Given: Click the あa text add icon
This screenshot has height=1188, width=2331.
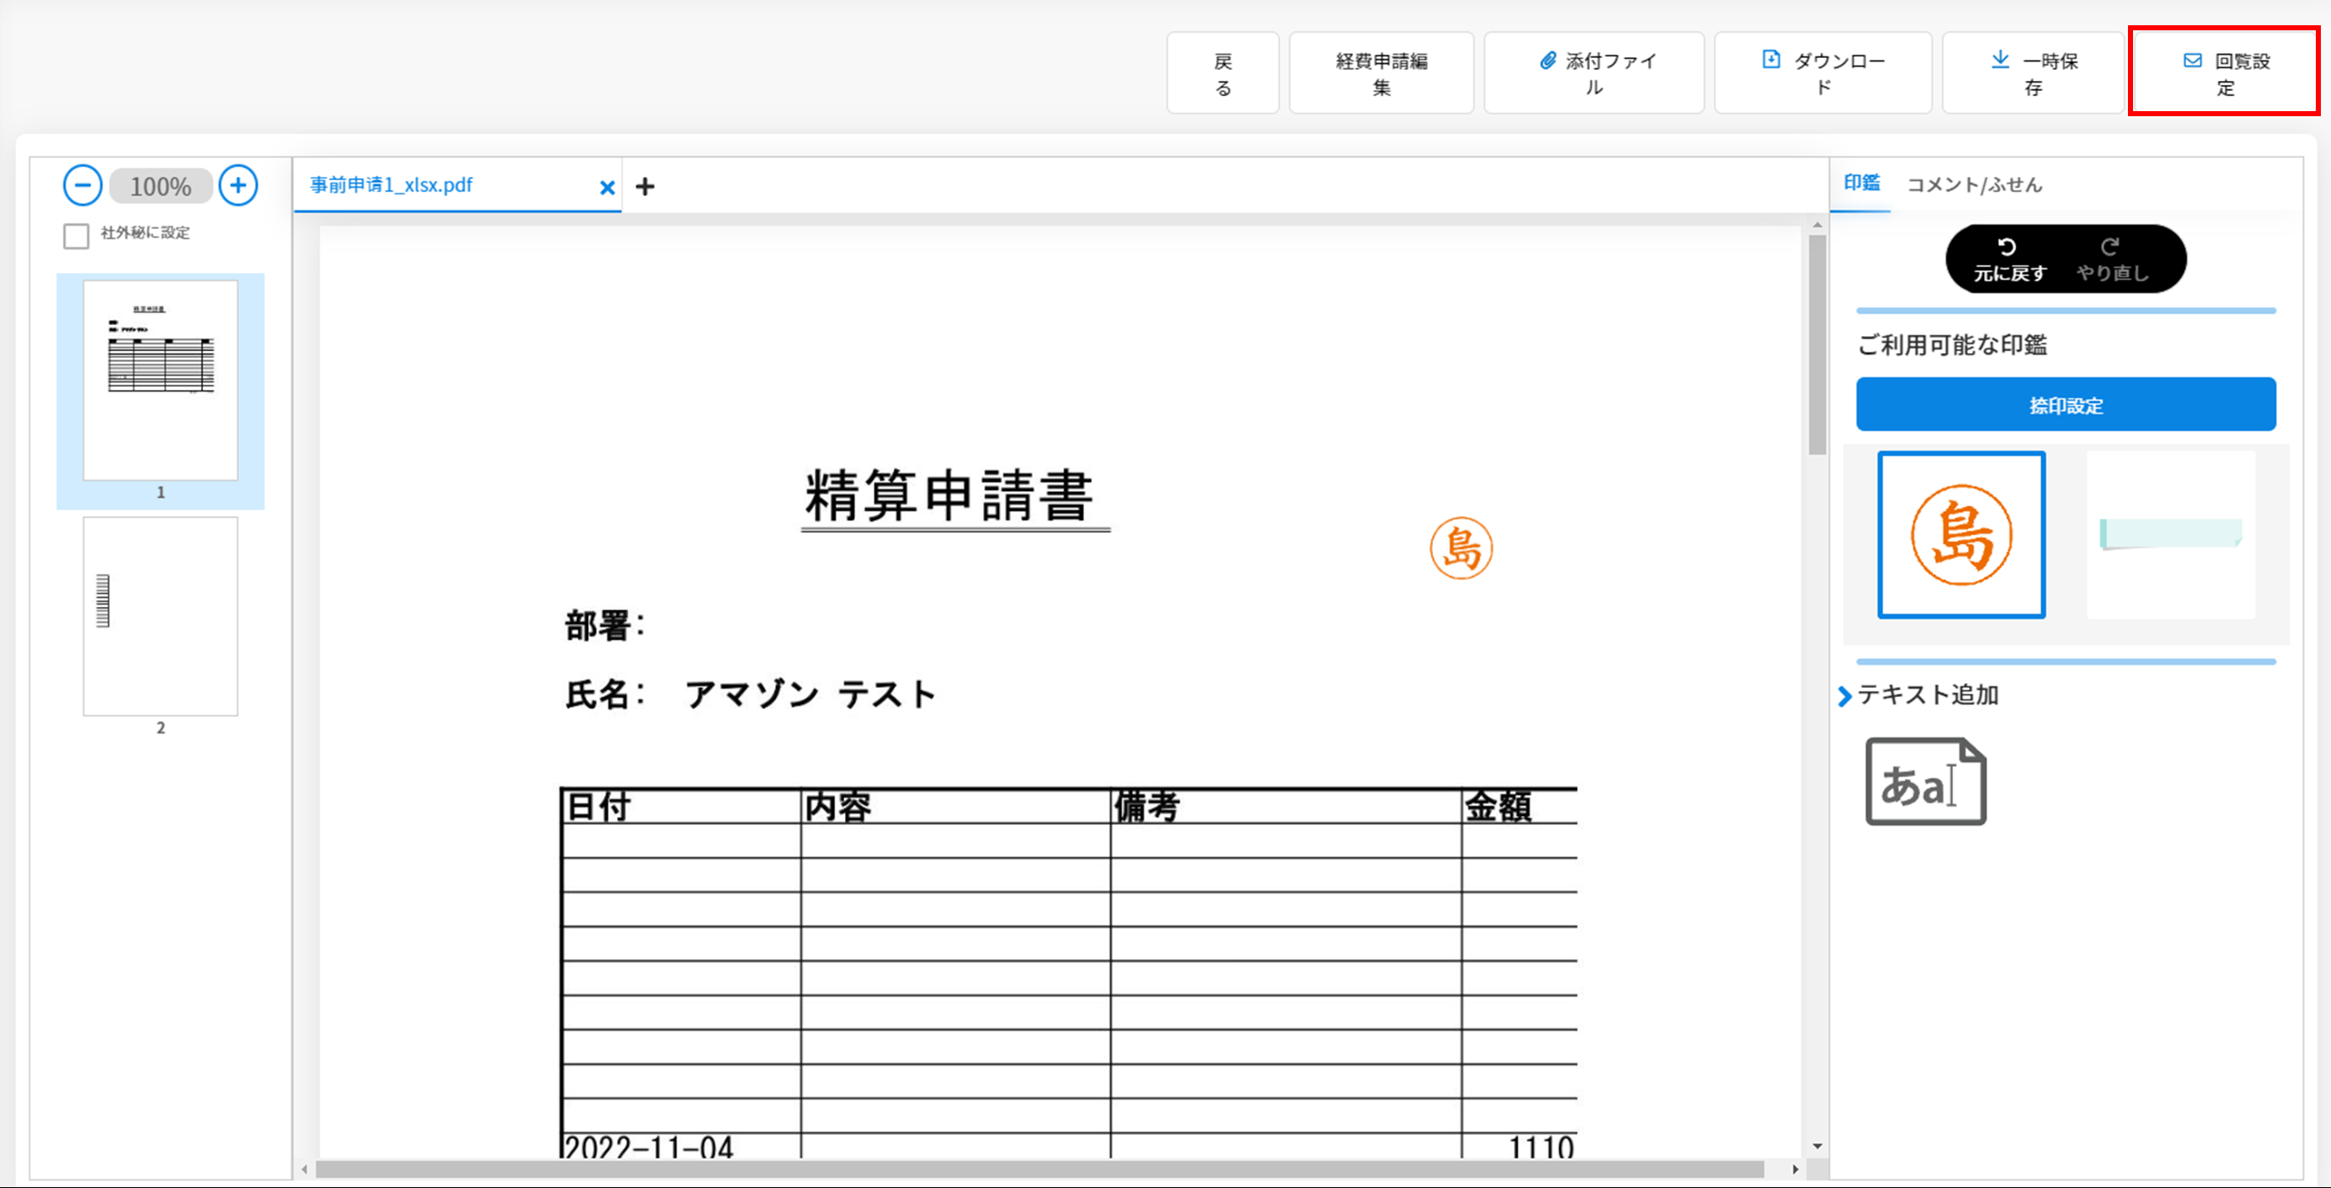Looking at the screenshot, I should pos(1926,782).
